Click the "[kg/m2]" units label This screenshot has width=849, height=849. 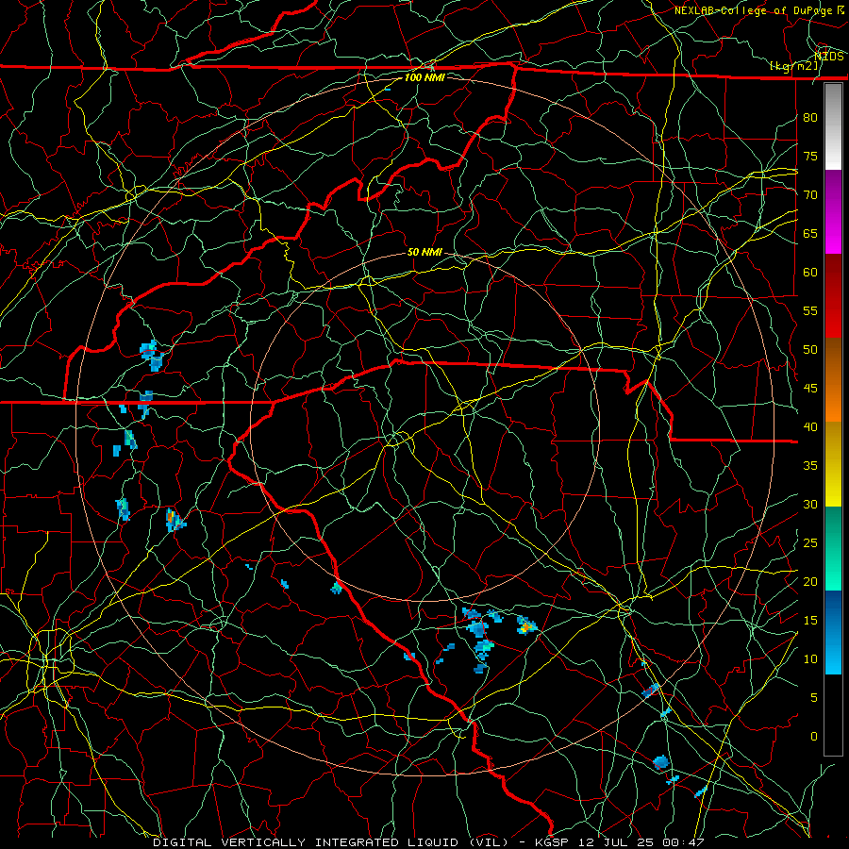tap(793, 66)
